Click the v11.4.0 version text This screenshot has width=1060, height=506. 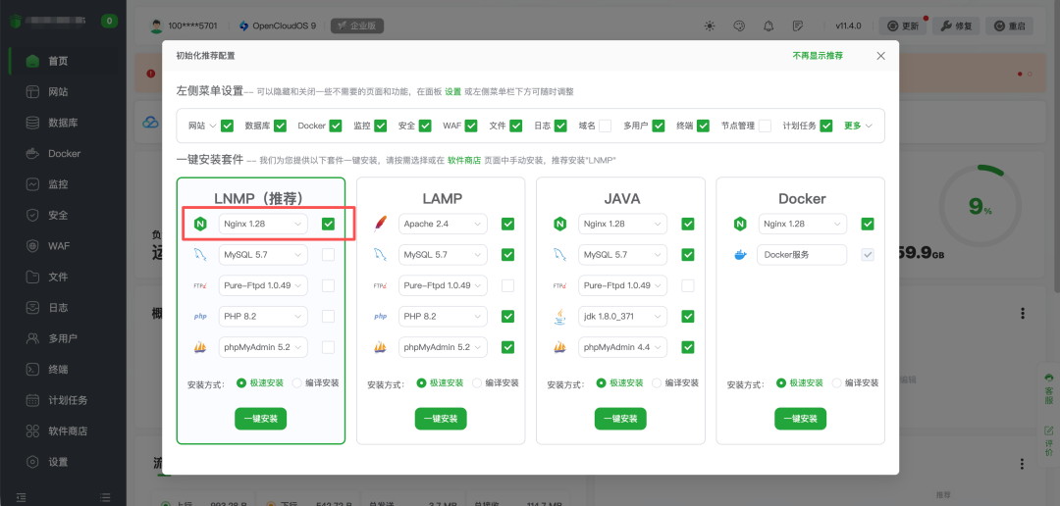[848, 26]
